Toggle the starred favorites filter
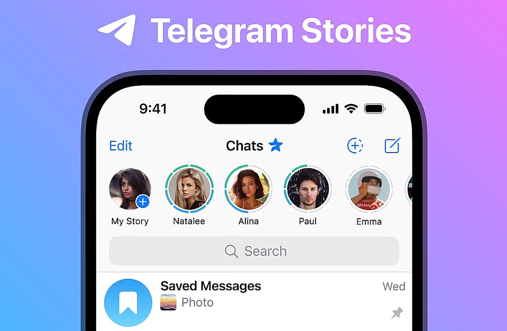 tap(277, 145)
